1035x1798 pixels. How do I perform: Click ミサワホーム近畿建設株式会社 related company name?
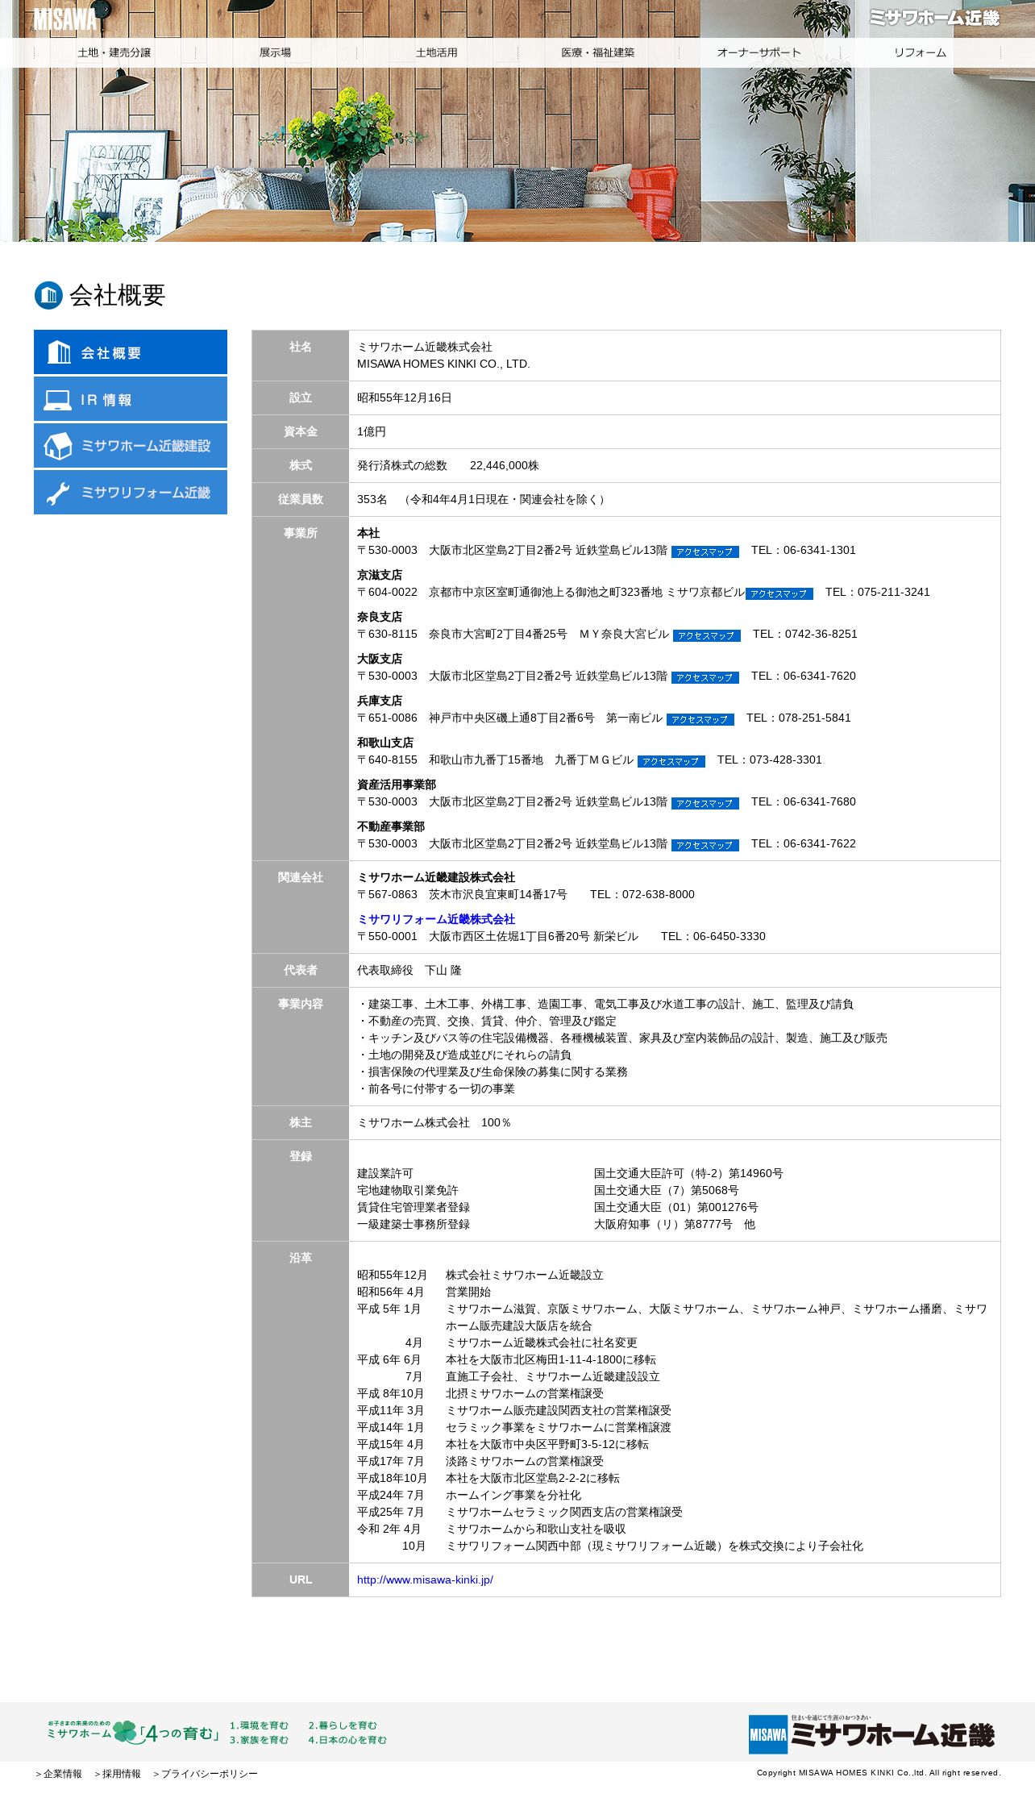(436, 877)
